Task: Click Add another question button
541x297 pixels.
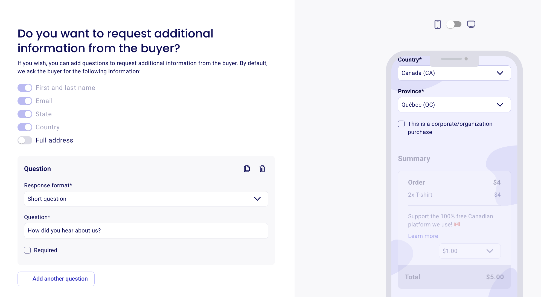Action: 56,279
